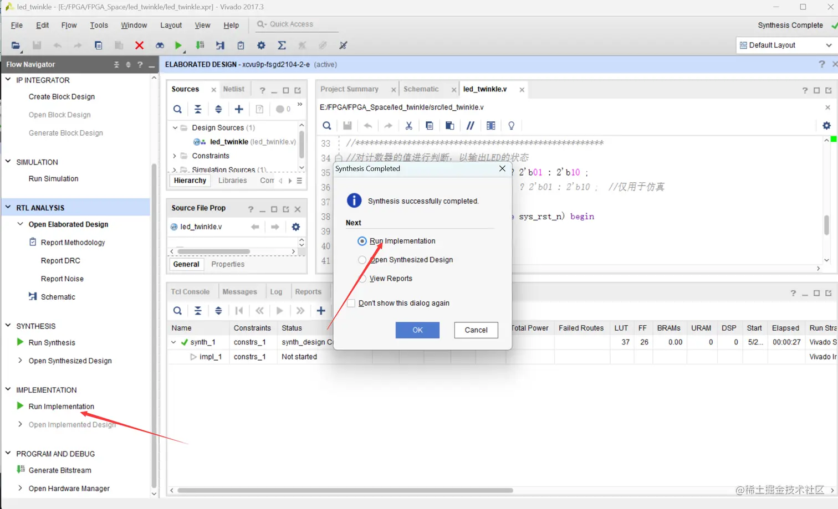The height and width of the screenshot is (509, 838).
Task: Click the Quick Access search field
Action: click(297, 24)
